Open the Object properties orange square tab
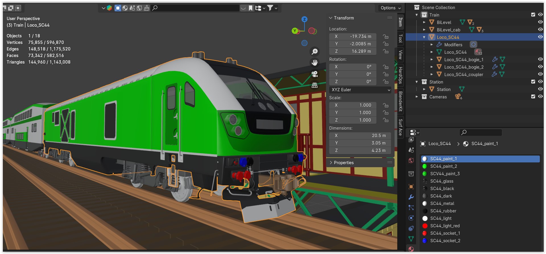 click(411, 187)
